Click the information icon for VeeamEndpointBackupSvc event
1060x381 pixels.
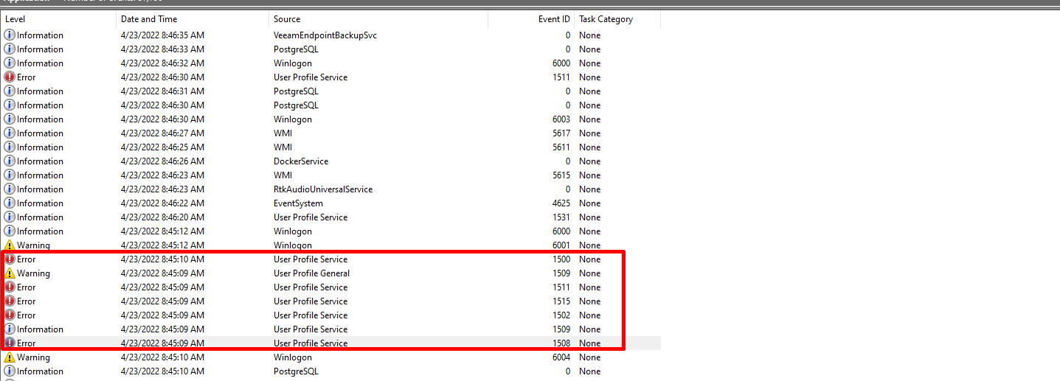[10, 35]
